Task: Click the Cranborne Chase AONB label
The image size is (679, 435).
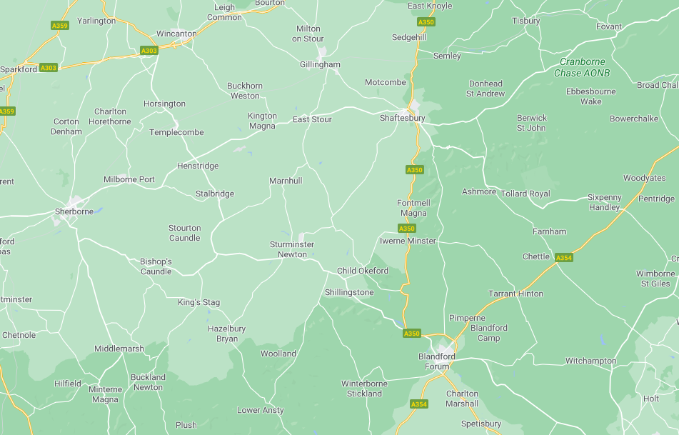Action: [x=582, y=67]
